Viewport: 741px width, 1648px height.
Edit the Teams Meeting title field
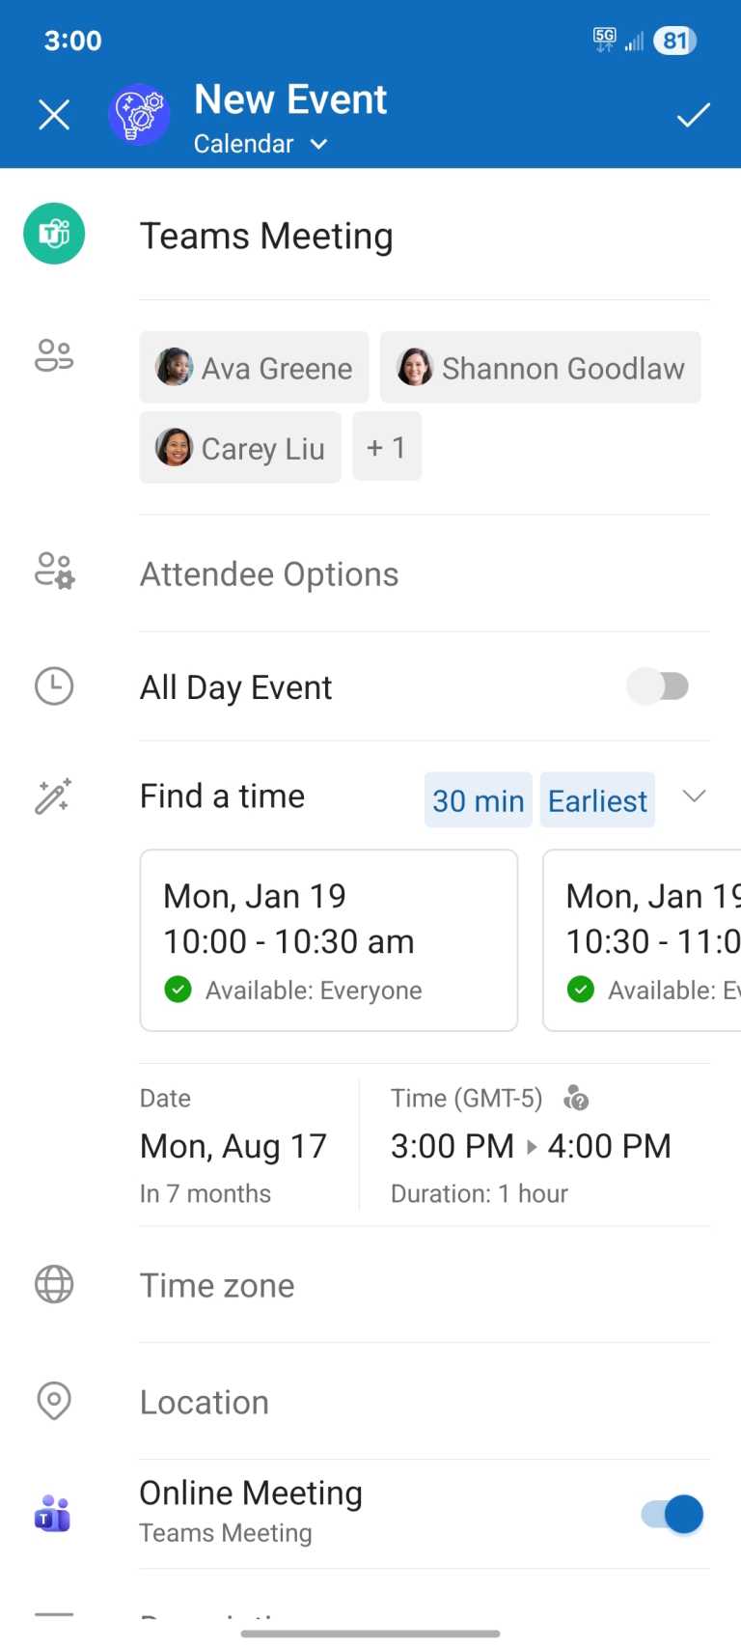[425, 236]
